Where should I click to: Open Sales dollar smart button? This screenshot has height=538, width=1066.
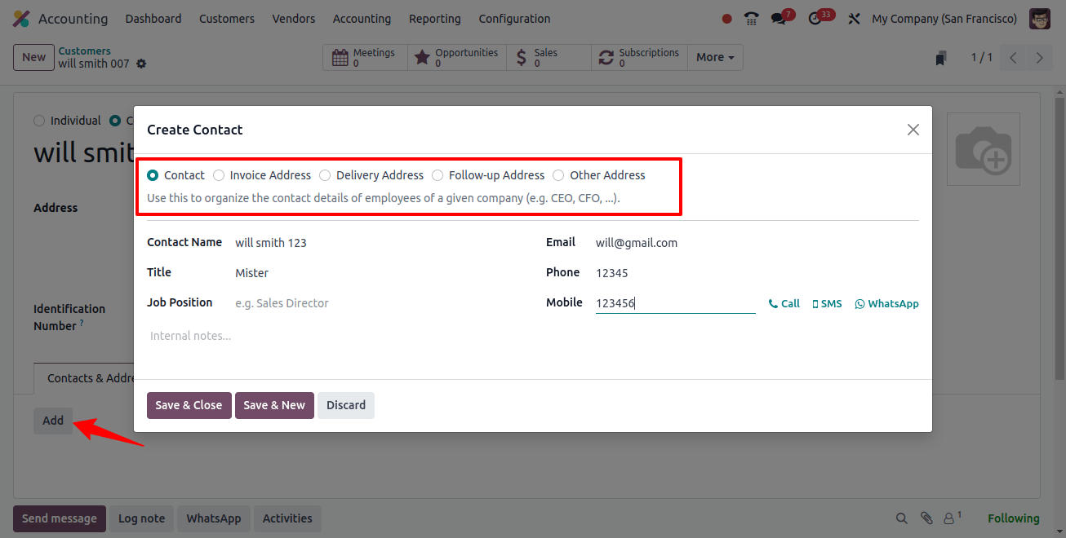pyautogui.click(x=548, y=58)
